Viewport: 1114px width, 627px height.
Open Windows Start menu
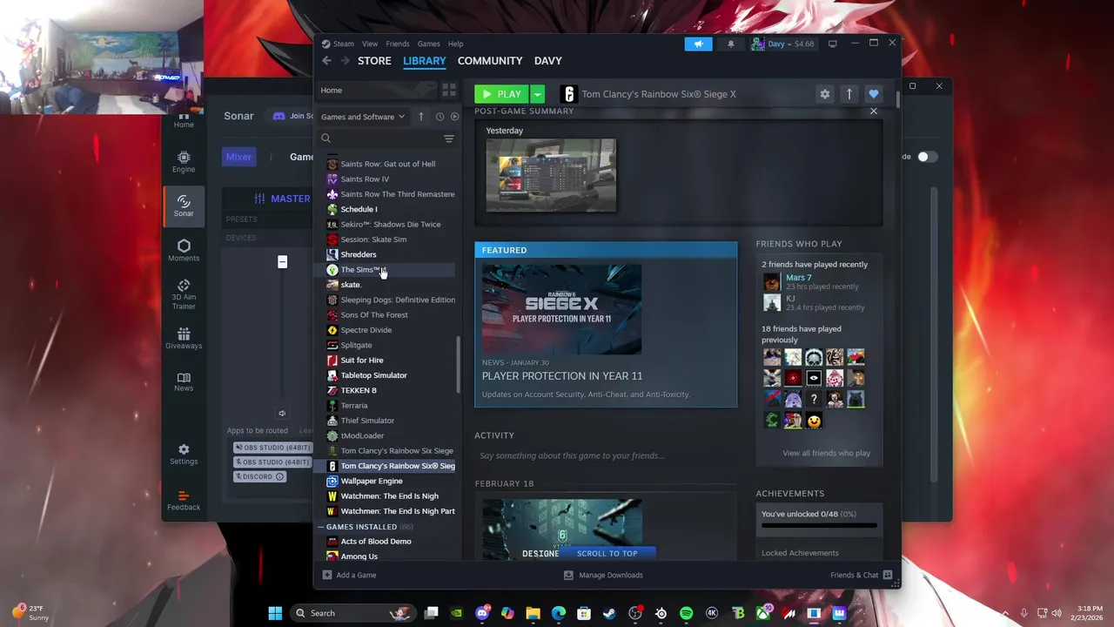(275, 613)
